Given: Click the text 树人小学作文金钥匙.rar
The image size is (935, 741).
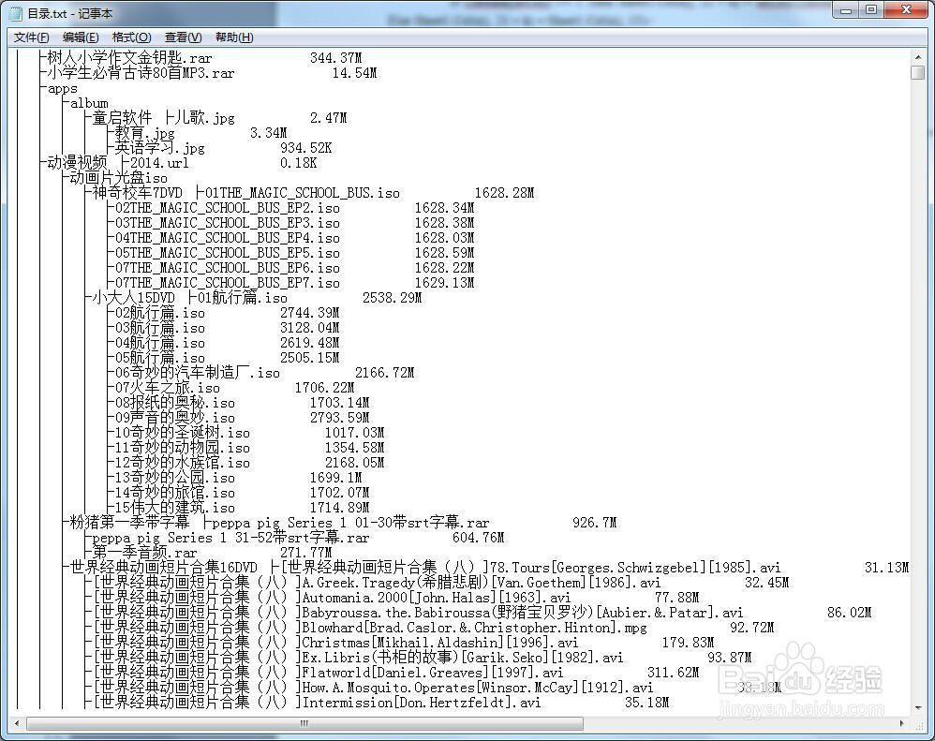Looking at the screenshot, I should point(129,58).
